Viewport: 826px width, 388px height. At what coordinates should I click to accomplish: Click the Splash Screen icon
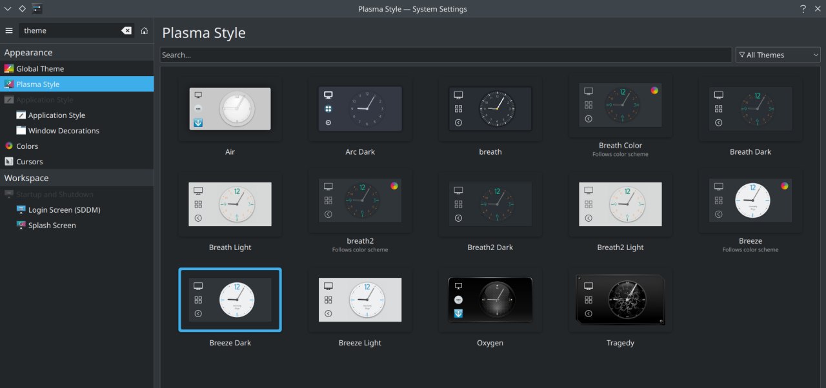click(x=21, y=225)
